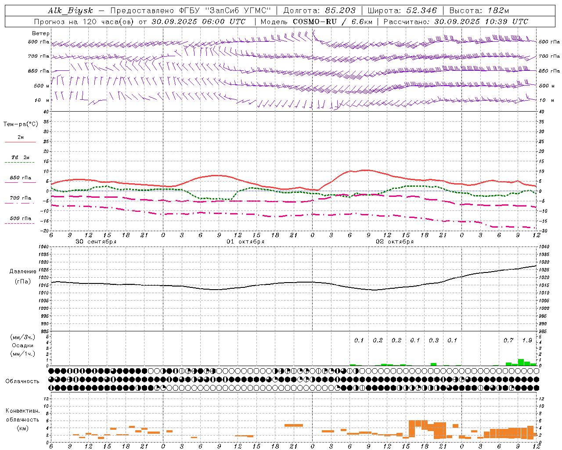Click the red 2м temperature legend line

coord(20,142)
